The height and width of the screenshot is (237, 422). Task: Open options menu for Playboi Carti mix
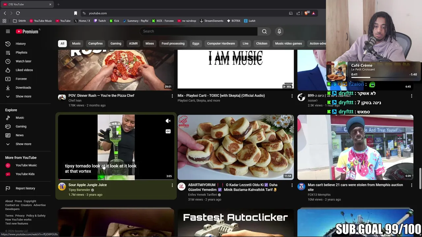[292, 96]
